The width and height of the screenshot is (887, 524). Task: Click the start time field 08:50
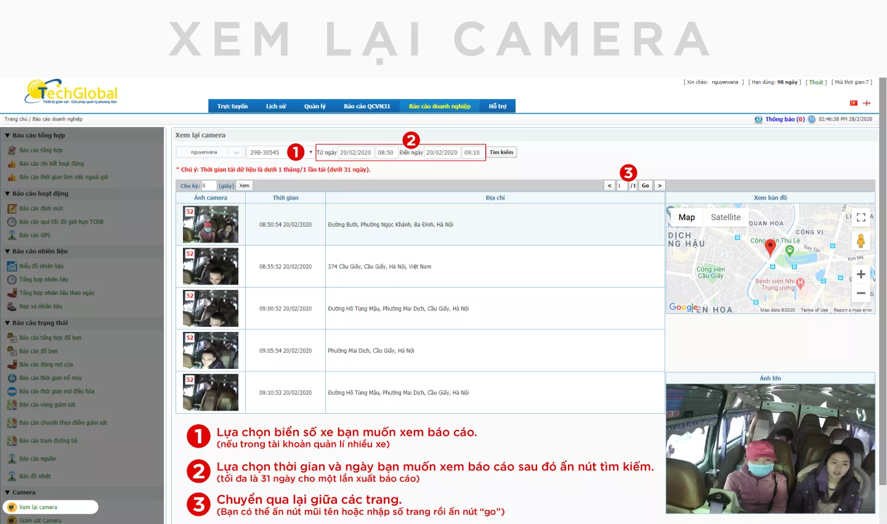pyautogui.click(x=387, y=153)
